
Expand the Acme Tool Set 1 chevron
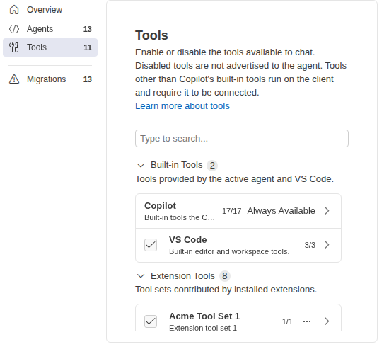pos(327,321)
